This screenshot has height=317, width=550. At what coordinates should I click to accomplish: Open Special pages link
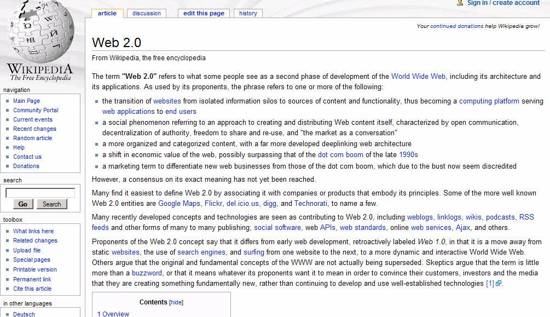point(32,260)
